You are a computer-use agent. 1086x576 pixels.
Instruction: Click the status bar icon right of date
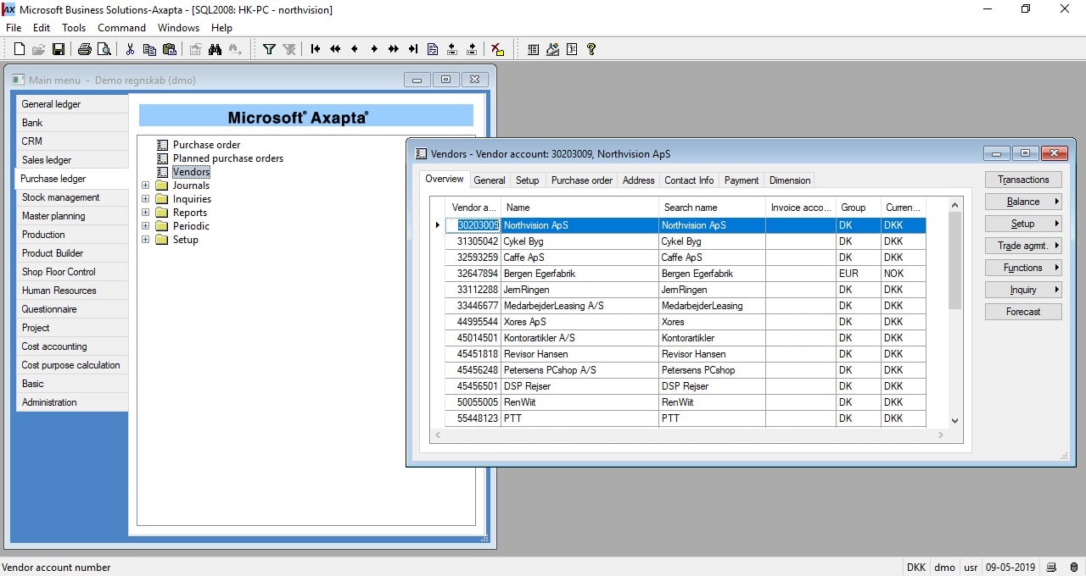click(x=1051, y=568)
